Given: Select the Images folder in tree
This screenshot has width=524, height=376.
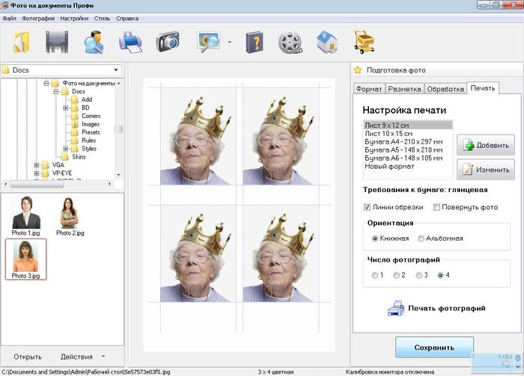Looking at the screenshot, I should pyautogui.click(x=91, y=124).
